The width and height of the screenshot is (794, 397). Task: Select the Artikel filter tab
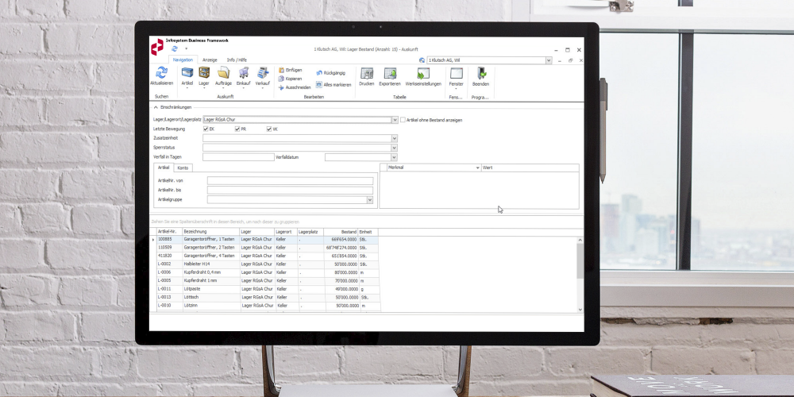(x=164, y=167)
